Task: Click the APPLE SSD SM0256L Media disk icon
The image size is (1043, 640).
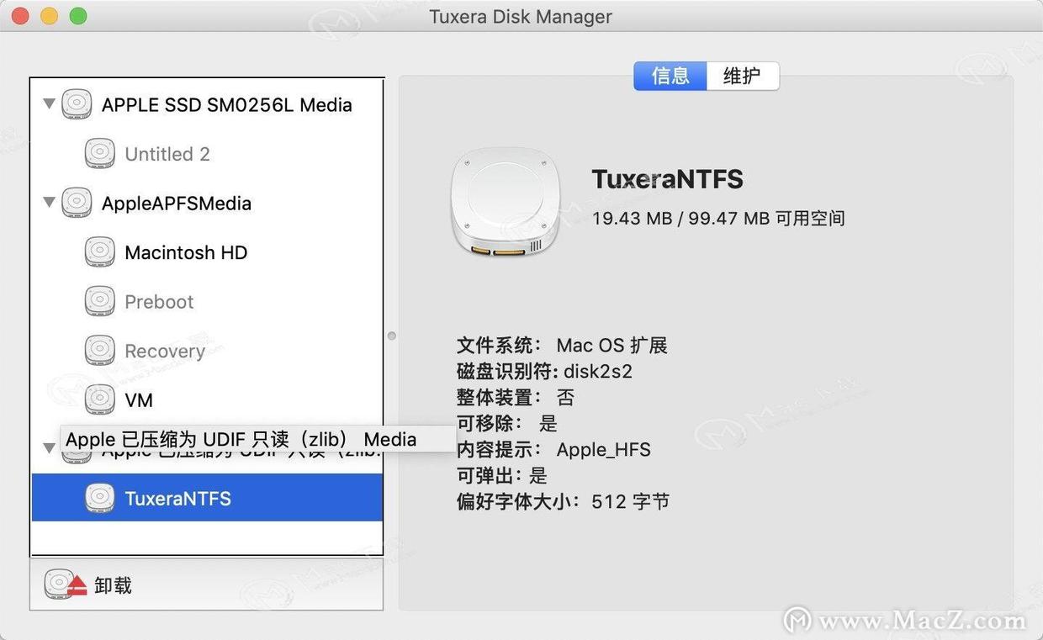Action: [77, 105]
